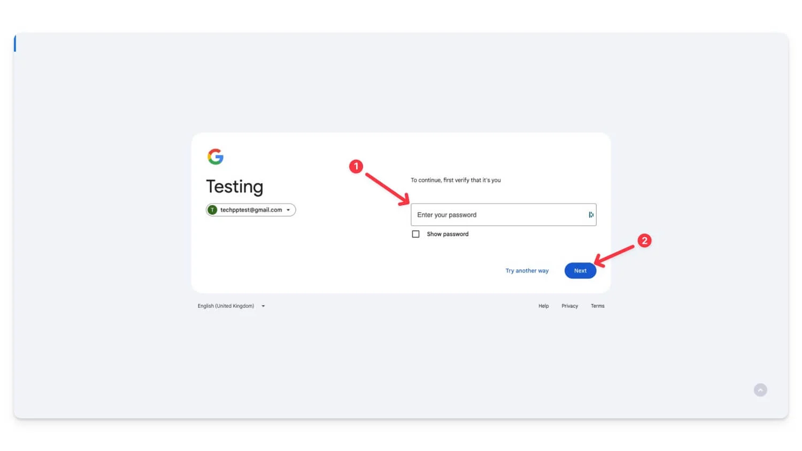Click the Testing account name heading
The width and height of the screenshot is (802, 451).
click(x=235, y=186)
